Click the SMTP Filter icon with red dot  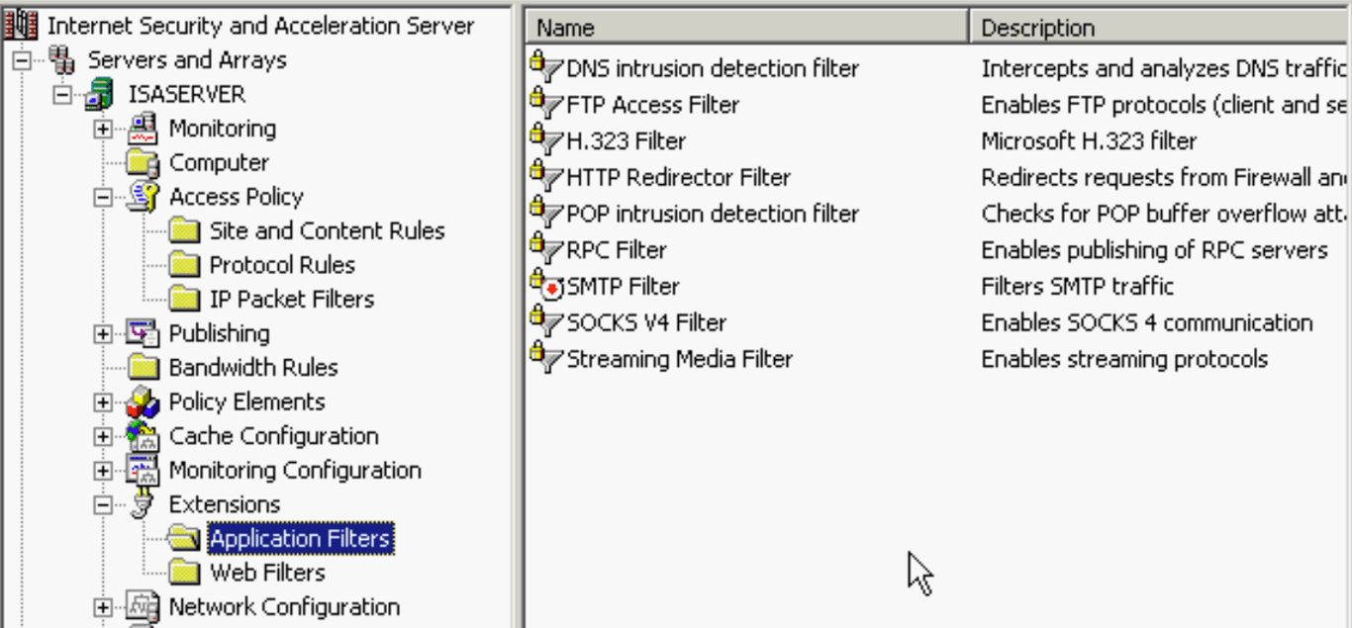[x=542, y=286]
